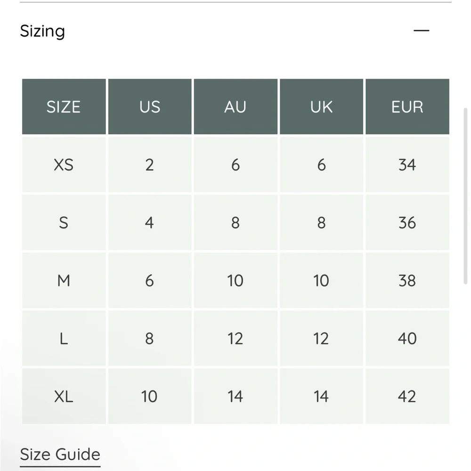Open the Size Guide link

click(x=60, y=455)
